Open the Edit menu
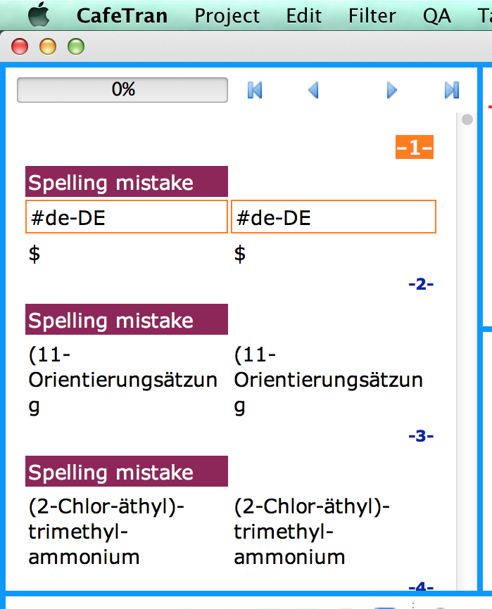This screenshot has width=492, height=609. coord(304,15)
